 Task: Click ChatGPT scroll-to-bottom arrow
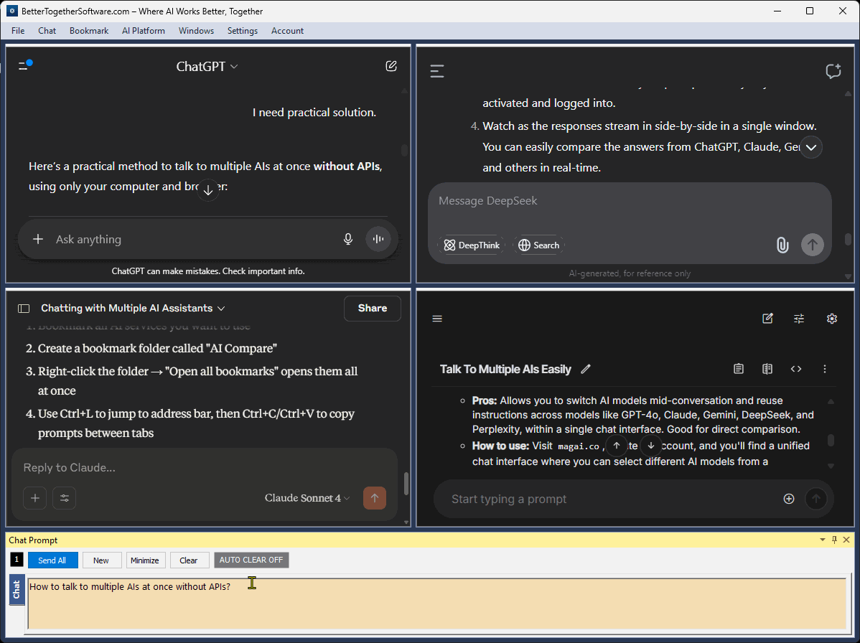(x=208, y=190)
